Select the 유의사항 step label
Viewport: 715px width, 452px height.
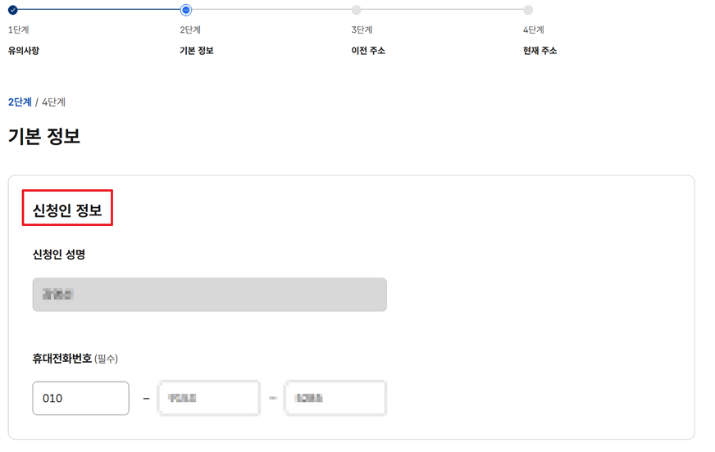[x=24, y=51]
